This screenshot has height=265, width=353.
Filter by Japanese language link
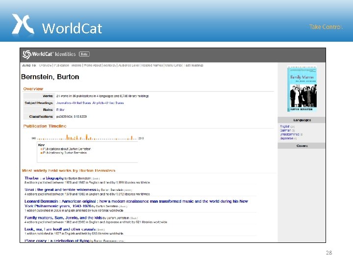(x=287, y=138)
